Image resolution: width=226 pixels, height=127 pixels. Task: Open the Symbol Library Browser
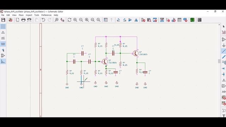(149, 20)
